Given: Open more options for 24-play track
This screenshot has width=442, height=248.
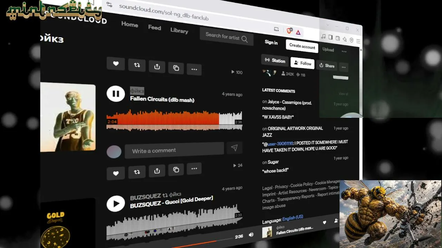Looking at the screenshot, I should point(194,168).
